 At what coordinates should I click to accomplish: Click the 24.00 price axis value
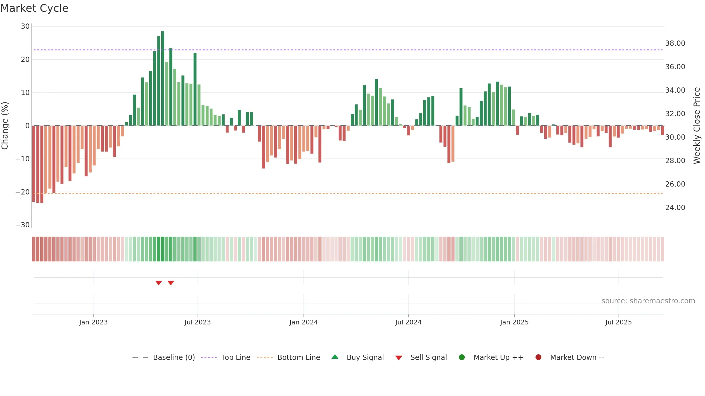click(675, 208)
